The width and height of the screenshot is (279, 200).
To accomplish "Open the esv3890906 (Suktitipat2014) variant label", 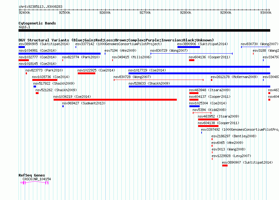I will [203, 44].
